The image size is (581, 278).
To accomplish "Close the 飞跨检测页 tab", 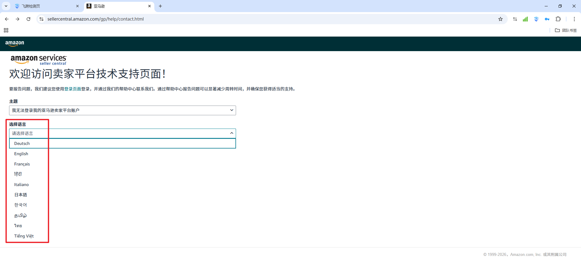I will (x=77, y=6).
